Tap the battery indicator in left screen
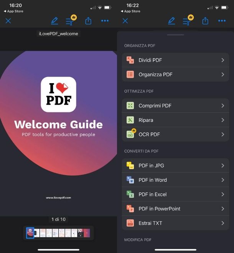The width and height of the screenshot is (234, 253). tap(108, 7)
